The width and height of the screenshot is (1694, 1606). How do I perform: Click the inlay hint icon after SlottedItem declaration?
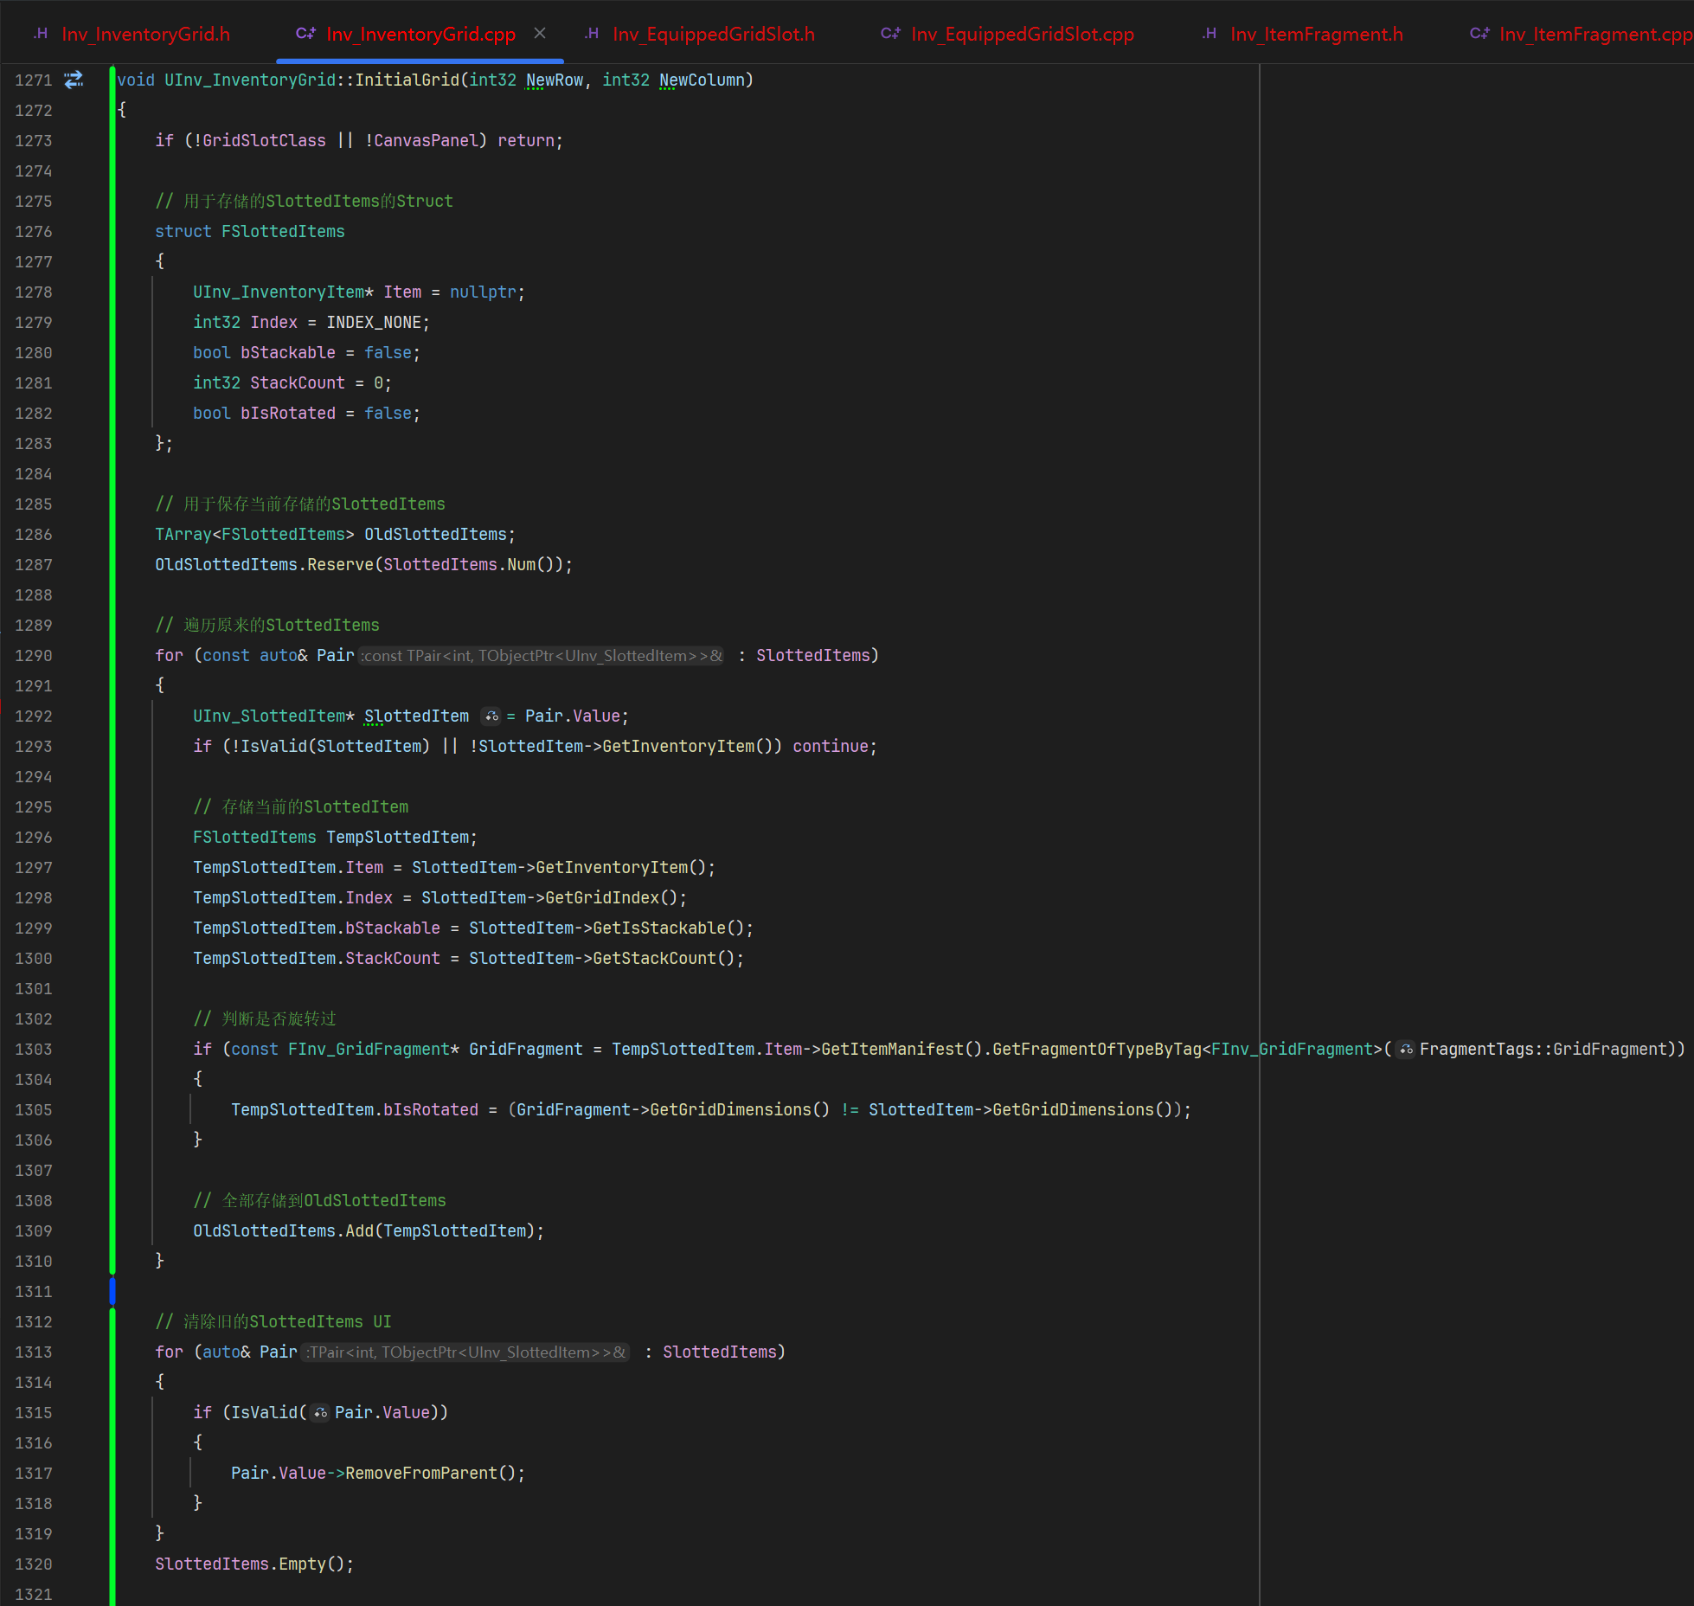tap(491, 716)
